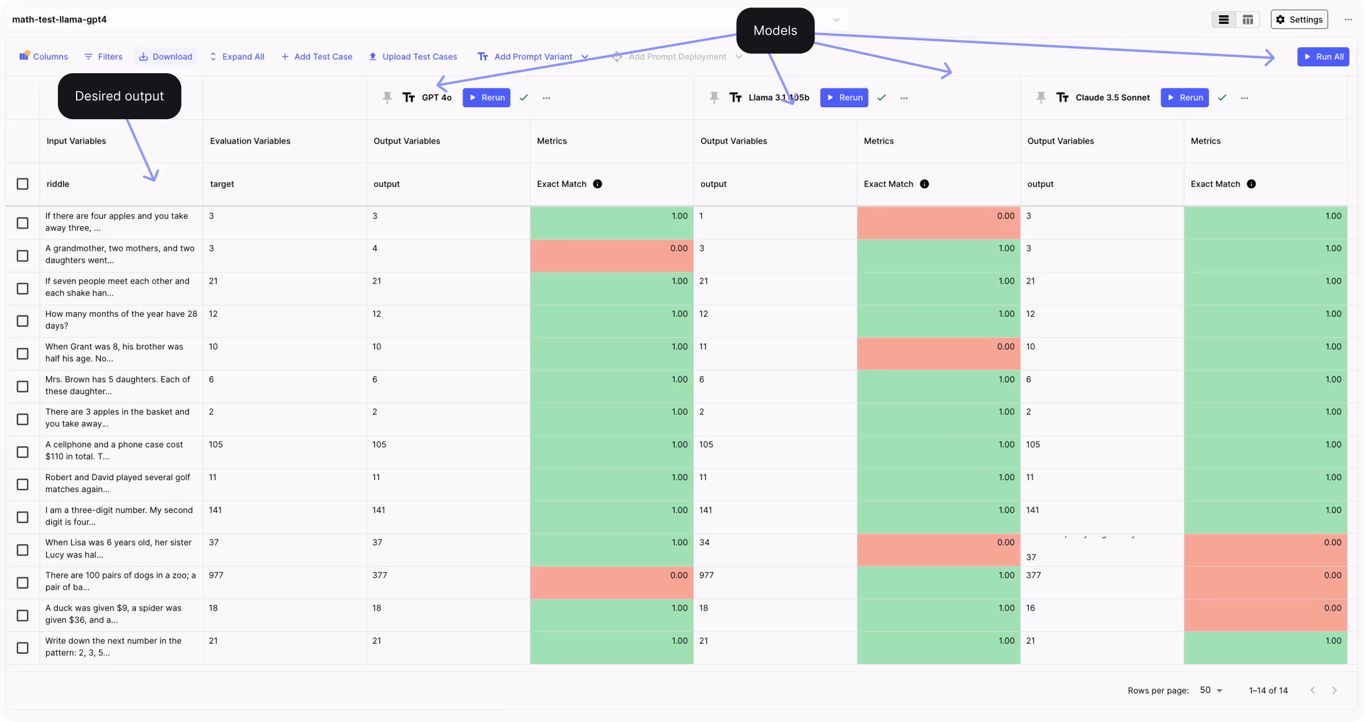Open top-right three-dot more options menu

coord(1348,19)
